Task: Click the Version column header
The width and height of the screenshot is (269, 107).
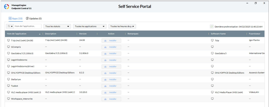Action: (83, 34)
